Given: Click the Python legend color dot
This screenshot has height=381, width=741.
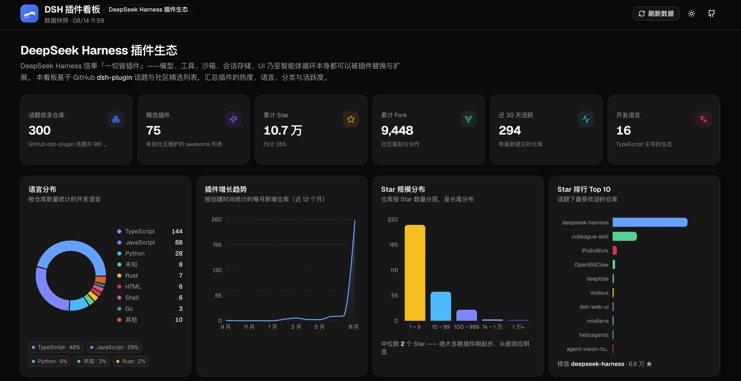Looking at the screenshot, I should pyautogui.click(x=119, y=253).
